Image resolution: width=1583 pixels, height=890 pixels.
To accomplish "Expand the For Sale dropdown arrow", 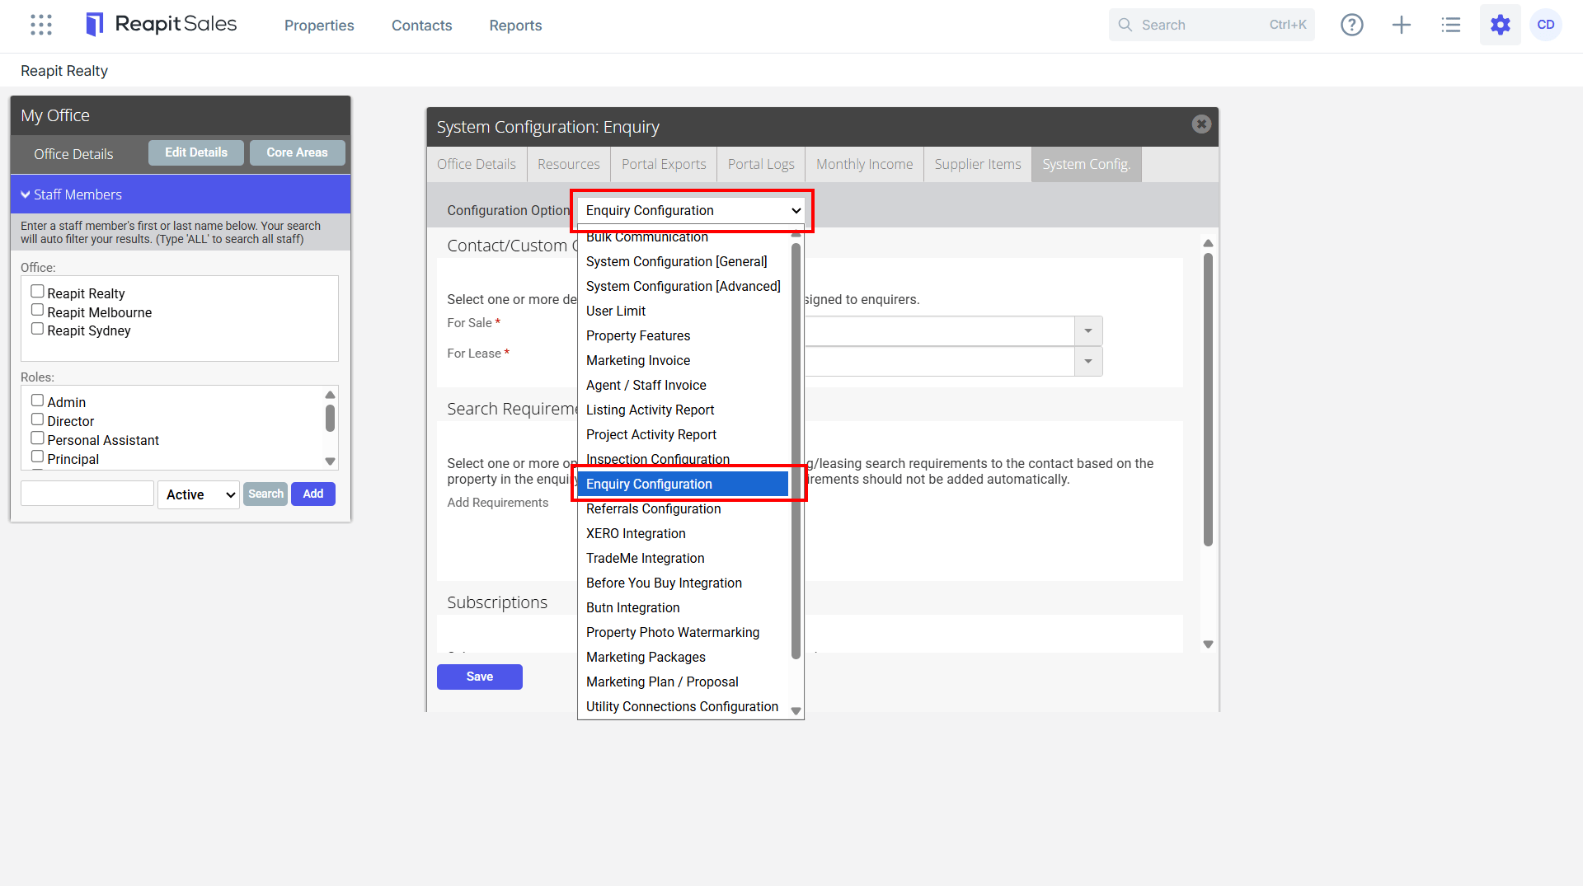I will tap(1088, 331).
